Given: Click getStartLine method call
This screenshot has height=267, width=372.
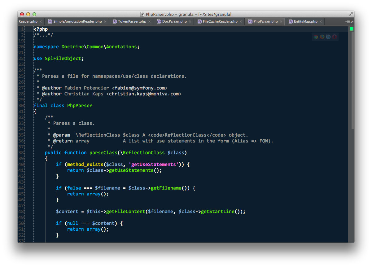Looking at the screenshot, I should coord(218,212).
